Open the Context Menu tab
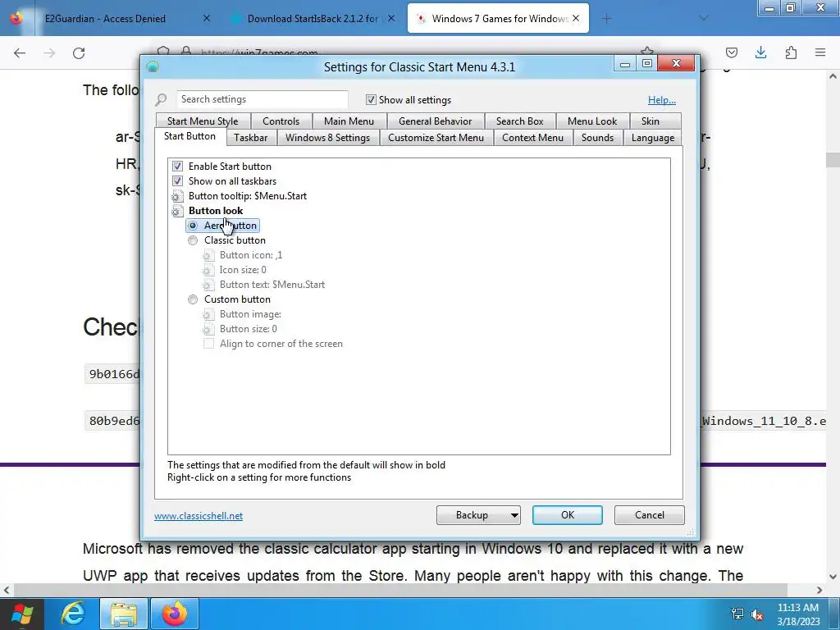Screen dimensions: 840x630 pyautogui.click(x=532, y=138)
